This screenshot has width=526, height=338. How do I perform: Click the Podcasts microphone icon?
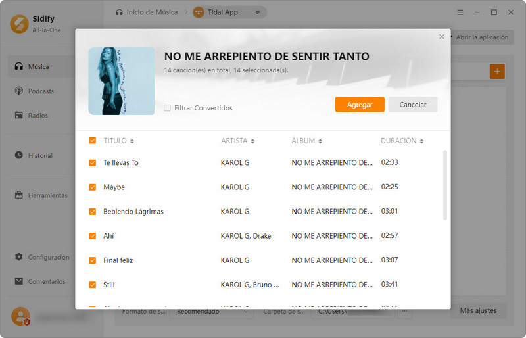point(19,91)
